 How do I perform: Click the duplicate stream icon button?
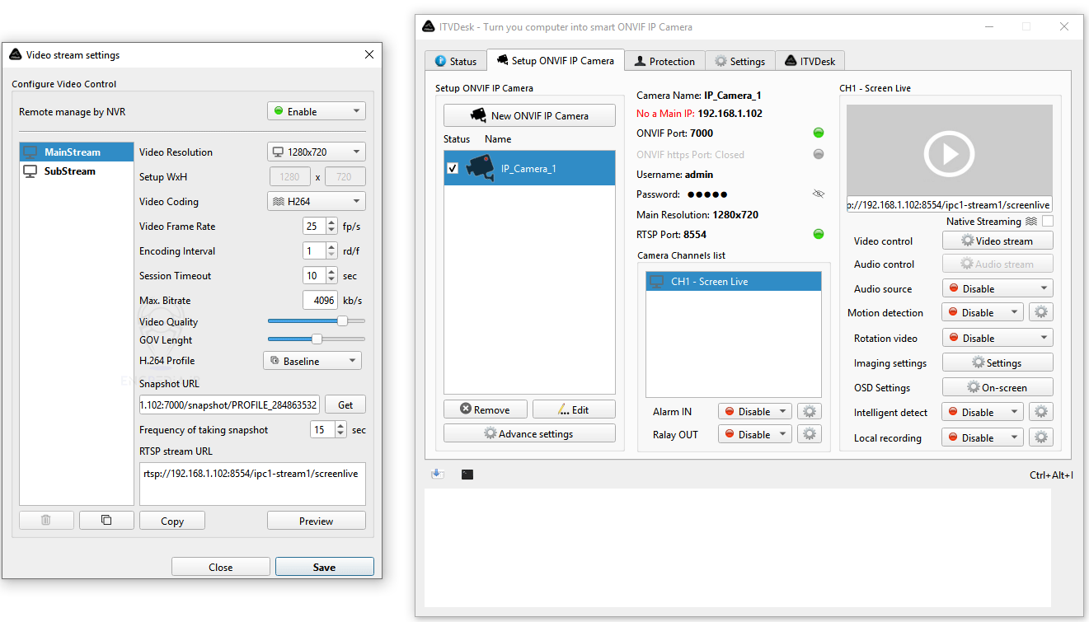[106, 521]
